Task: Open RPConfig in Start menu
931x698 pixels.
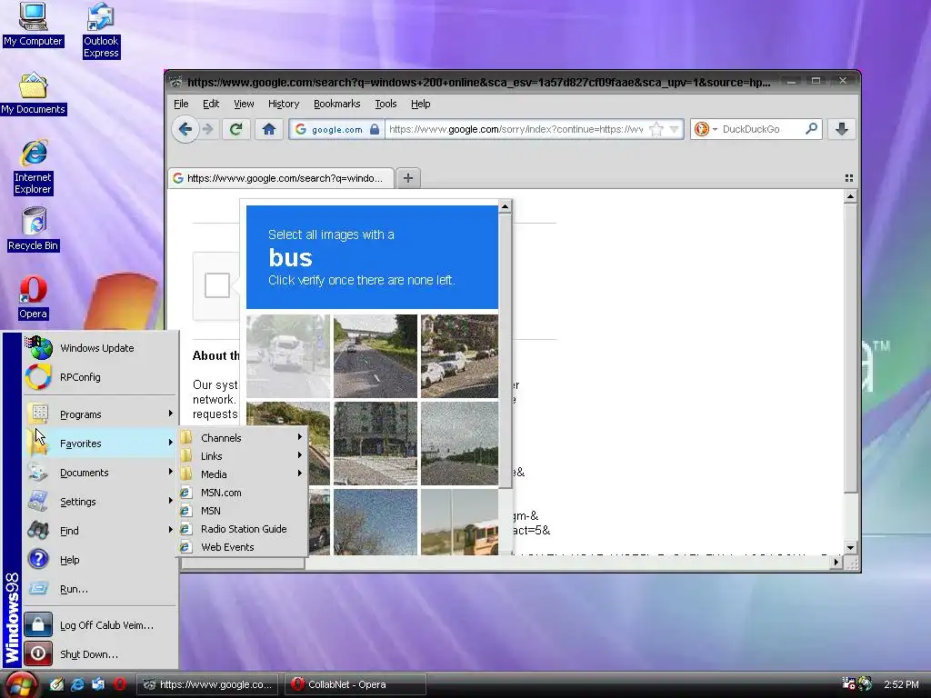Action: [x=100, y=377]
